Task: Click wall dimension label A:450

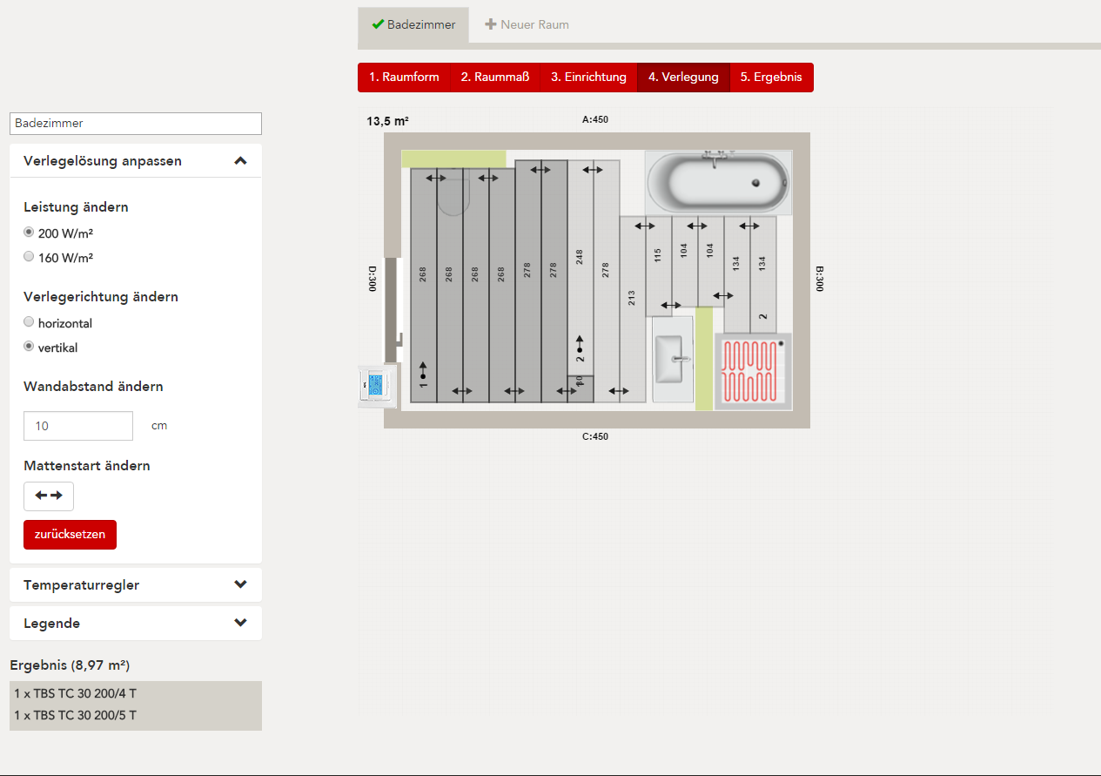Action: tap(595, 119)
